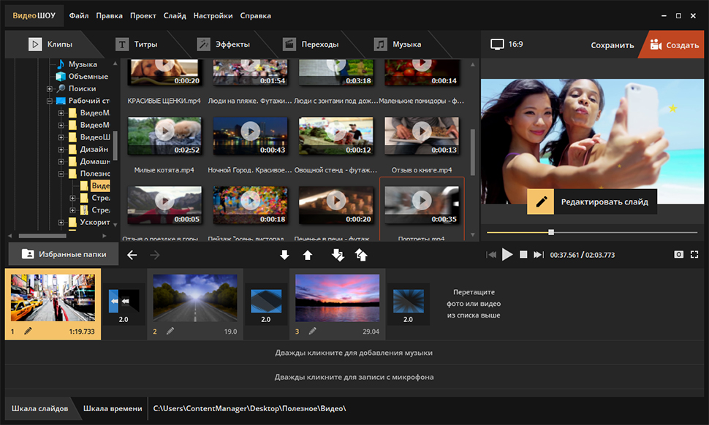Viewport: 709px width, 425px height.
Task: Switch to Шкала слайдов view
Action: [x=39, y=408]
